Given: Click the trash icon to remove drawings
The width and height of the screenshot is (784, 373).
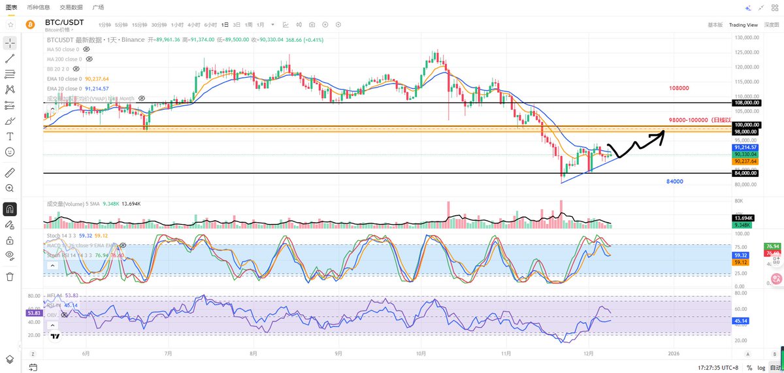Looking at the screenshot, I should (10, 276).
